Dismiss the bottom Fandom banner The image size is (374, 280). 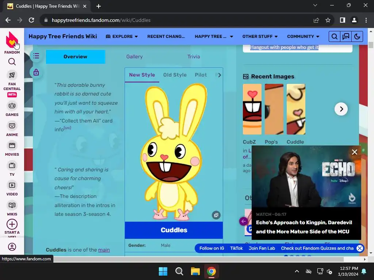tap(360, 248)
